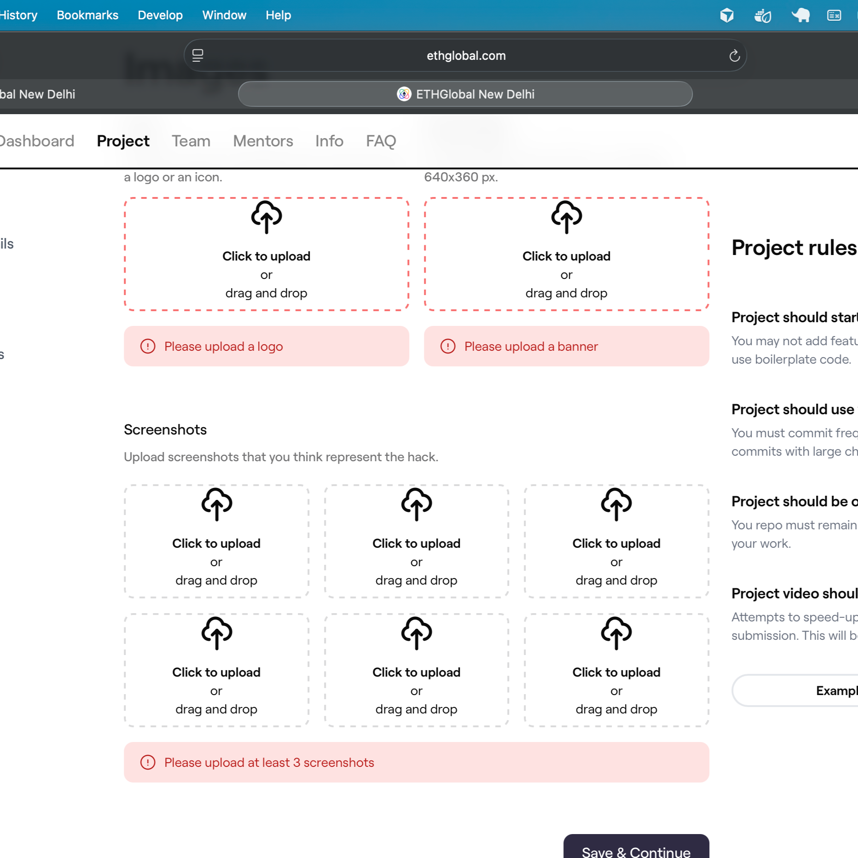Open the page reader icon in address bar
The image size is (858, 858).
click(198, 56)
